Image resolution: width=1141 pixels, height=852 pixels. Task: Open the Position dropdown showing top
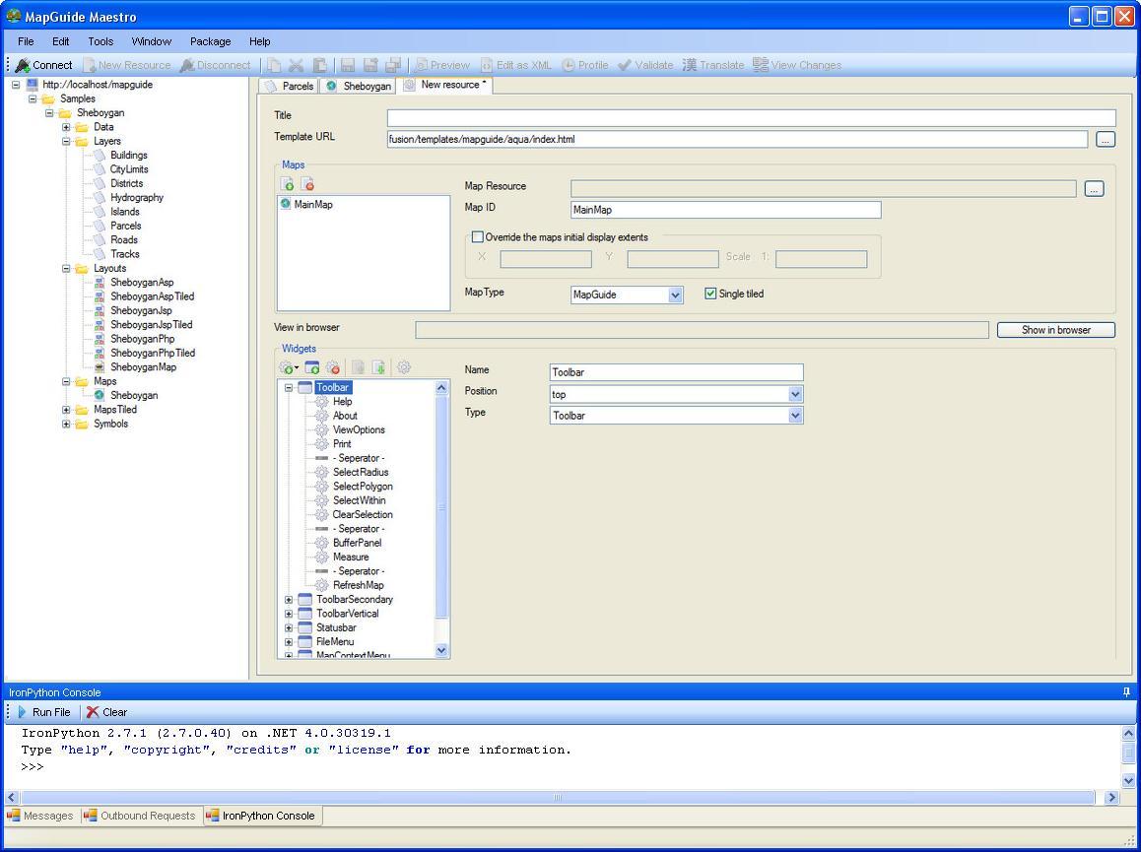click(x=794, y=393)
